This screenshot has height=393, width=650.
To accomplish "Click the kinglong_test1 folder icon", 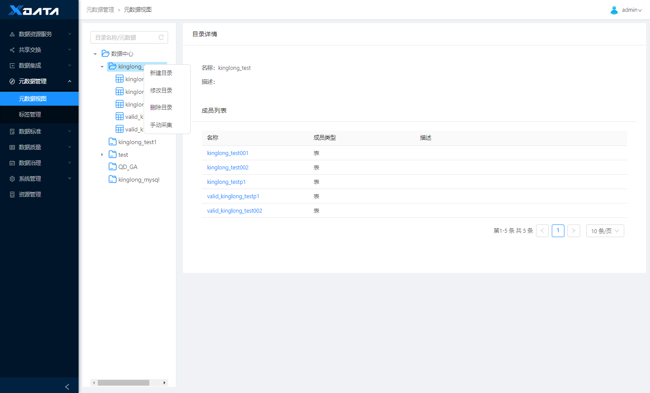I will point(113,141).
